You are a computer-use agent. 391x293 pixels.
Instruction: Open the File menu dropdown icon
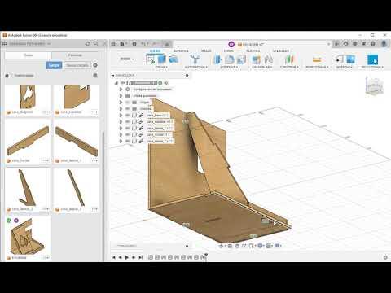(x=124, y=44)
